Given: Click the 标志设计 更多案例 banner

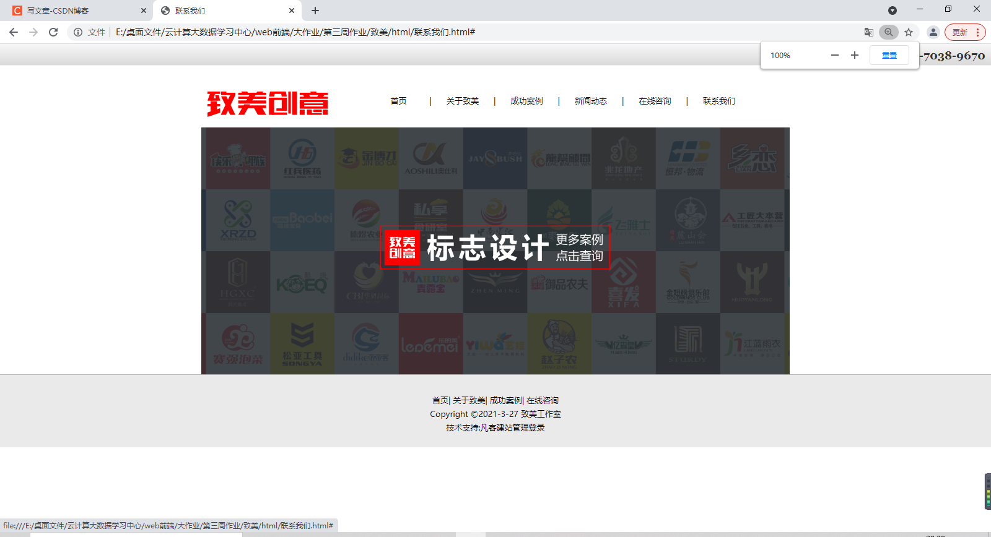Looking at the screenshot, I should pyautogui.click(x=495, y=247).
